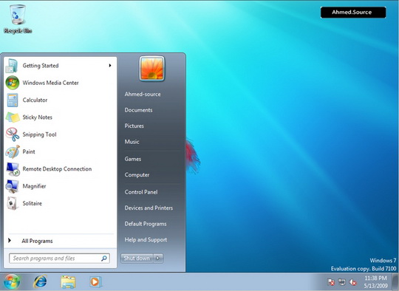Open Music from the Start menu
Viewport: 399px width, 291px height.
pos(132,142)
